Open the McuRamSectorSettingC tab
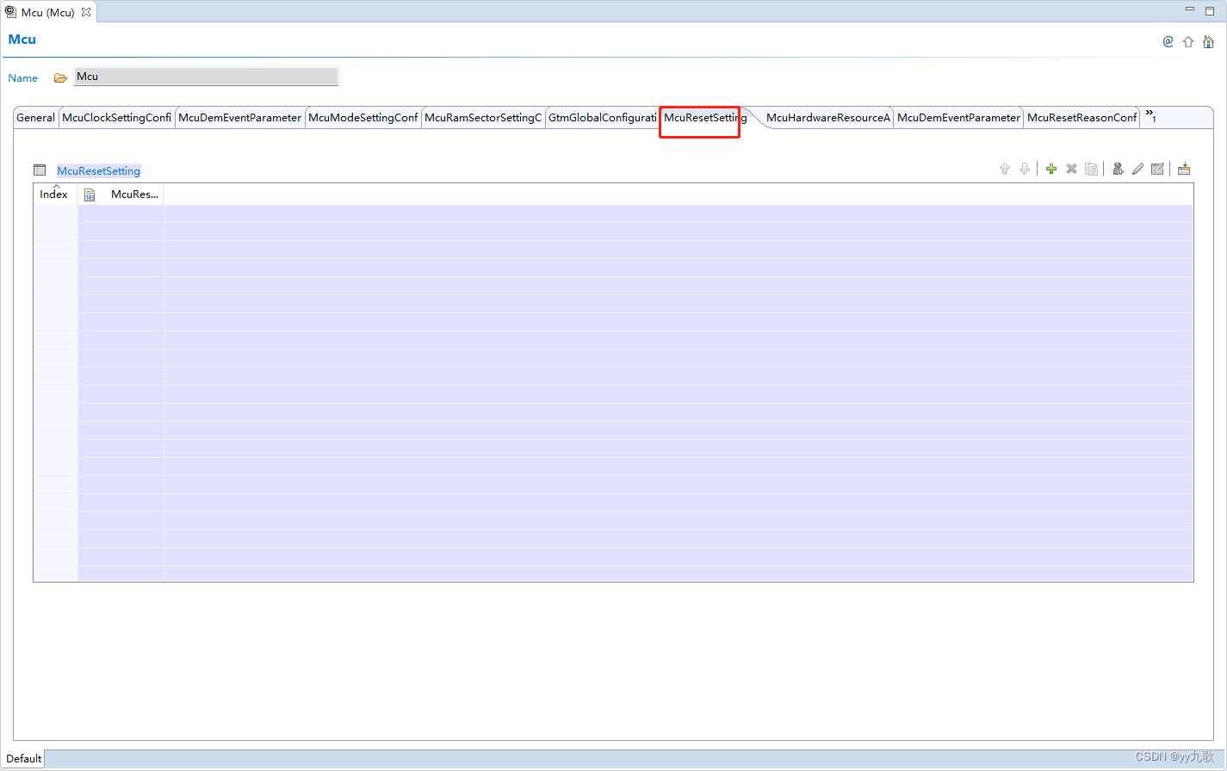1227x771 pixels. [x=483, y=118]
